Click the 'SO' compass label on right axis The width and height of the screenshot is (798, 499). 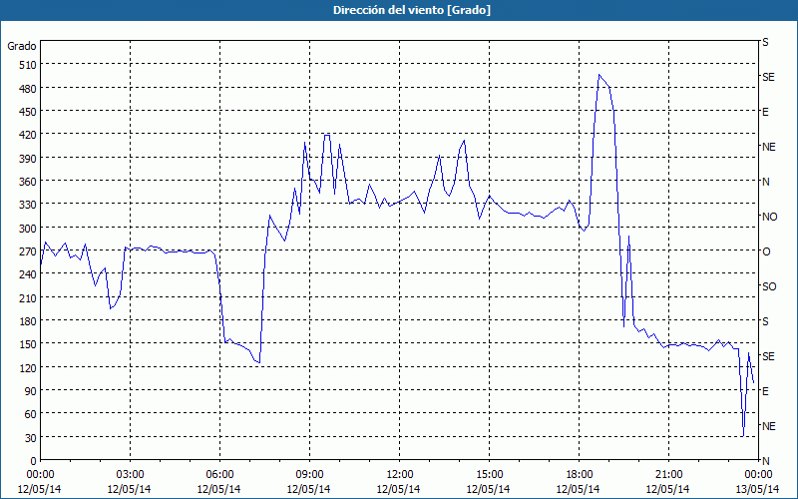coord(769,286)
